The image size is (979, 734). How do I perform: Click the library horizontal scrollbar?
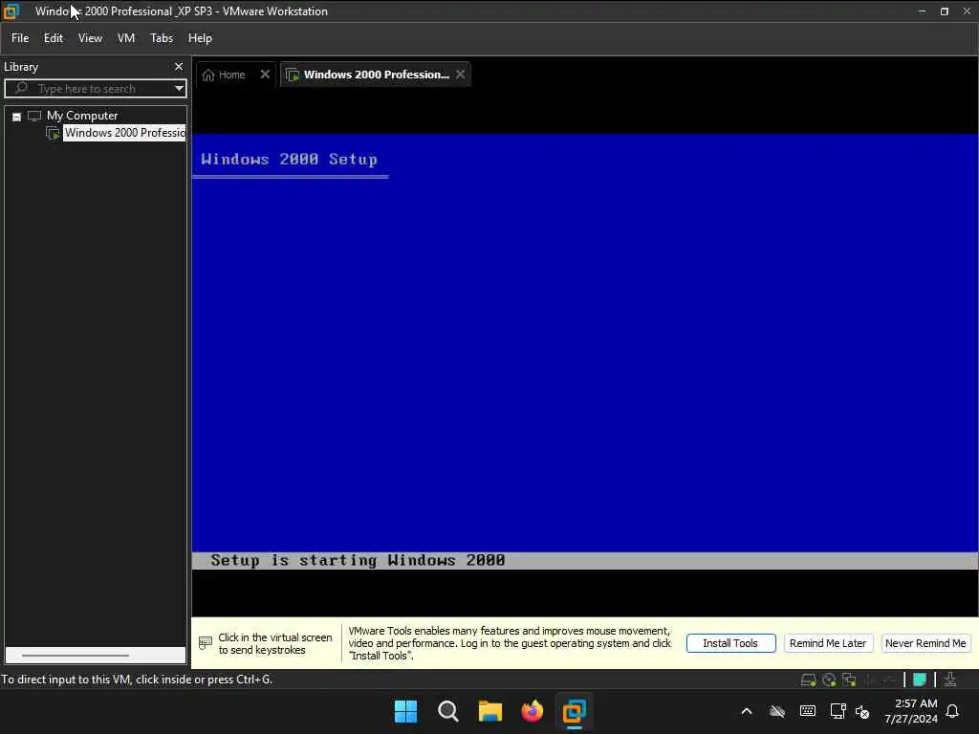(x=75, y=656)
